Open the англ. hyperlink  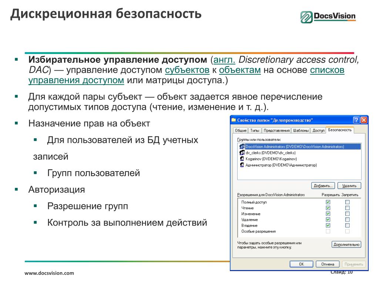[224, 60]
